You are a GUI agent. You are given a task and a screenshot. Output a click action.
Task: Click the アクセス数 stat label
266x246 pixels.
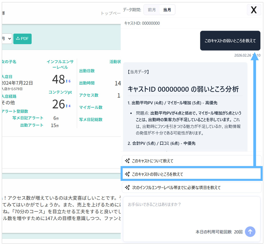pyautogui.click(x=89, y=95)
